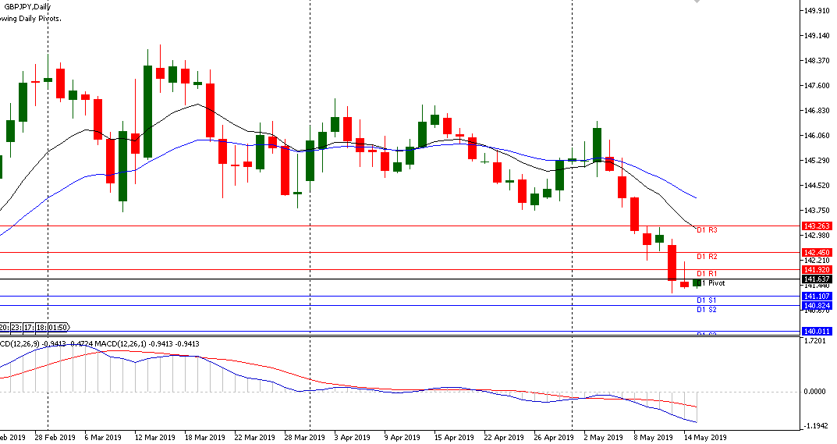The width and height of the screenshot is (837, 444).
Task: Click the current price 141.637 black tag
Action: pyautogui.click(x=816, y=279)
